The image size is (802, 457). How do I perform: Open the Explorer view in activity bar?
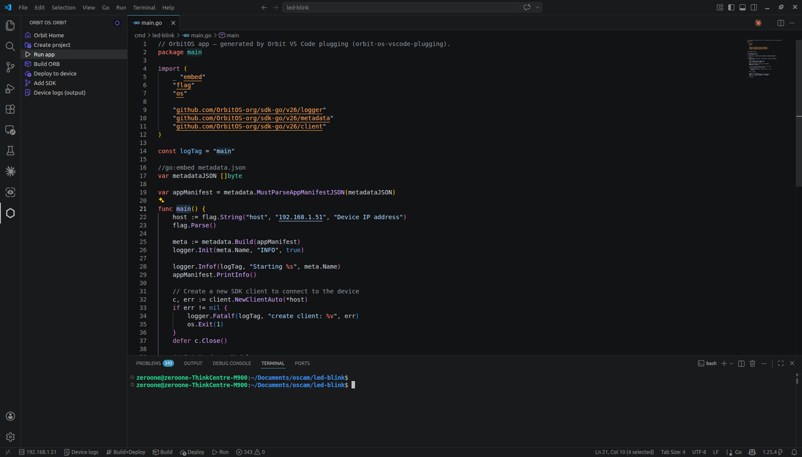pos(10,26)
